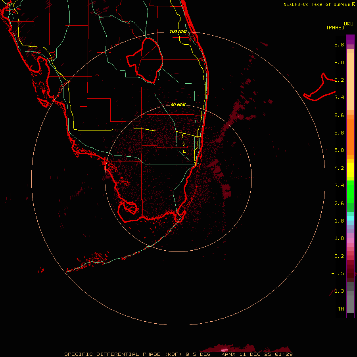Click the 2.6 scale value
Screen dimensions: 357x357
click(339, 203)
